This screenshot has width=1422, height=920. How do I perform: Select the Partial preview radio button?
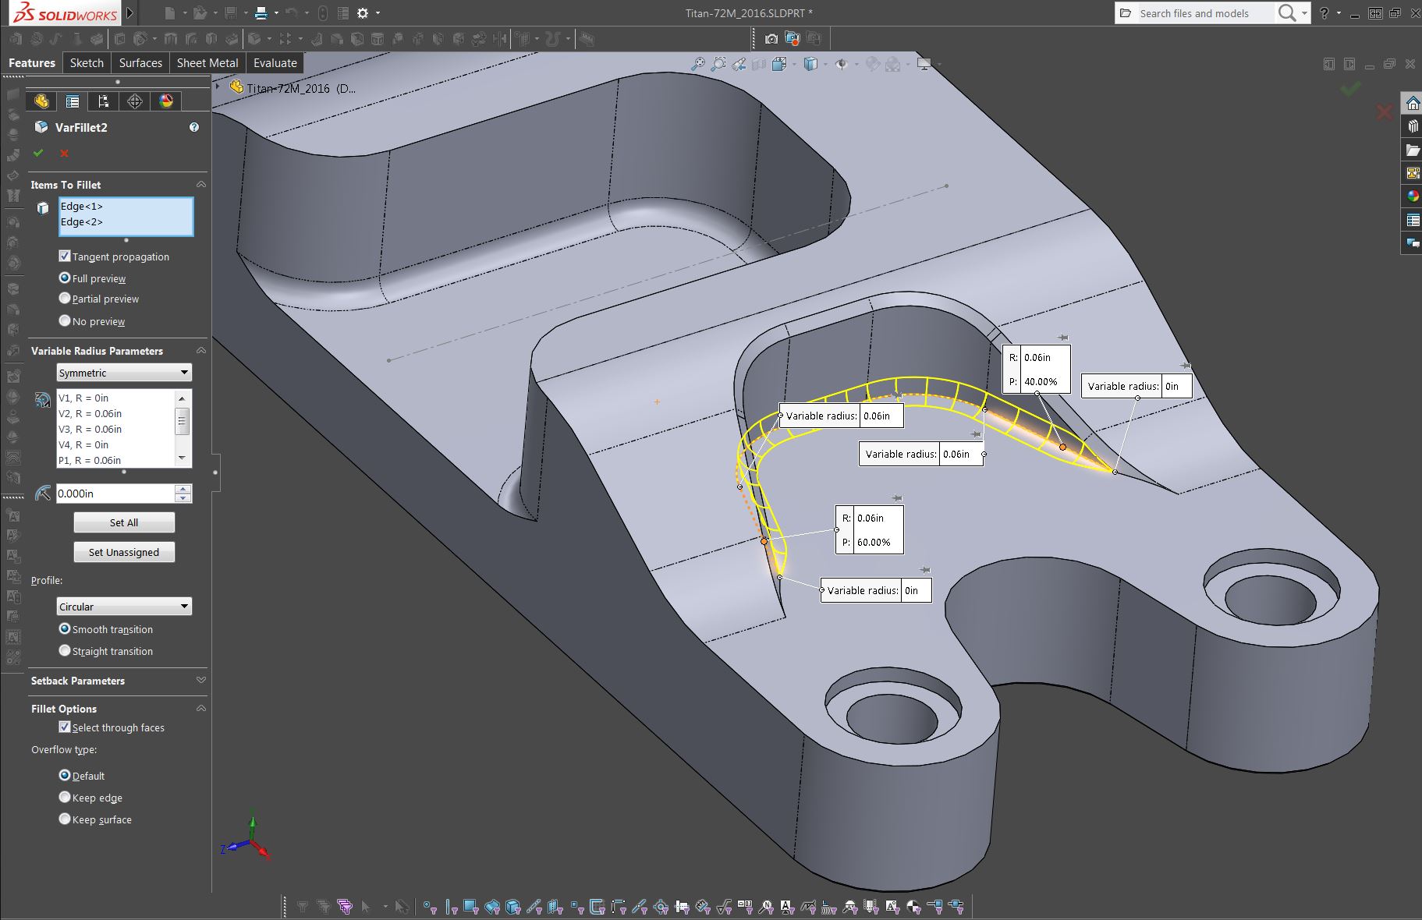pos(65,299)
